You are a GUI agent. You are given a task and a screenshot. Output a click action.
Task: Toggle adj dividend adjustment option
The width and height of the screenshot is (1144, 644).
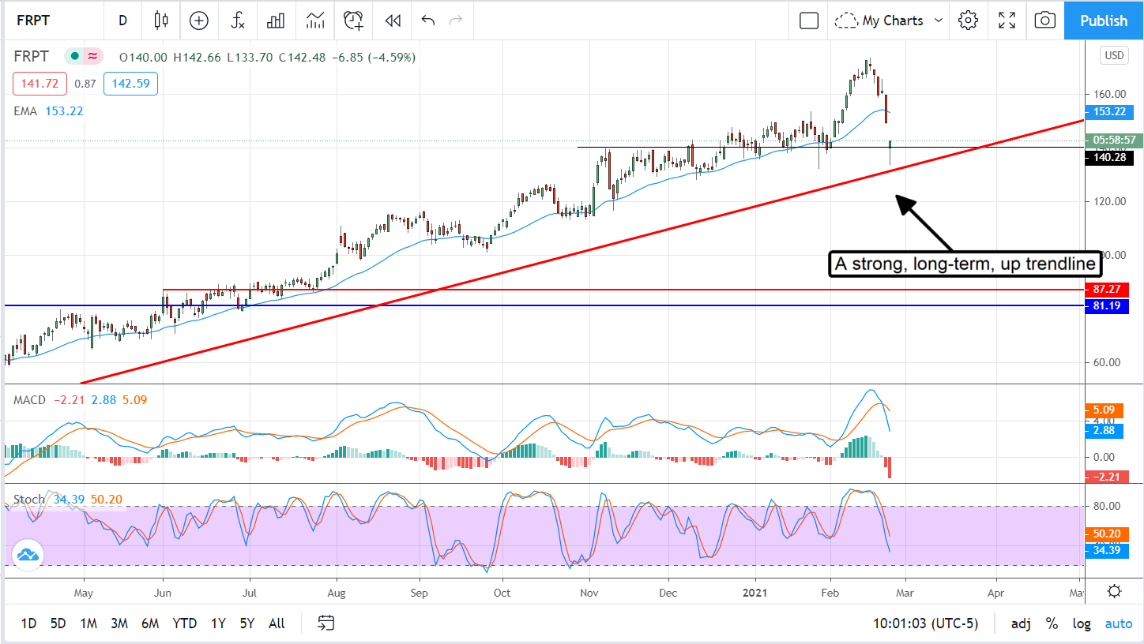1020,623
